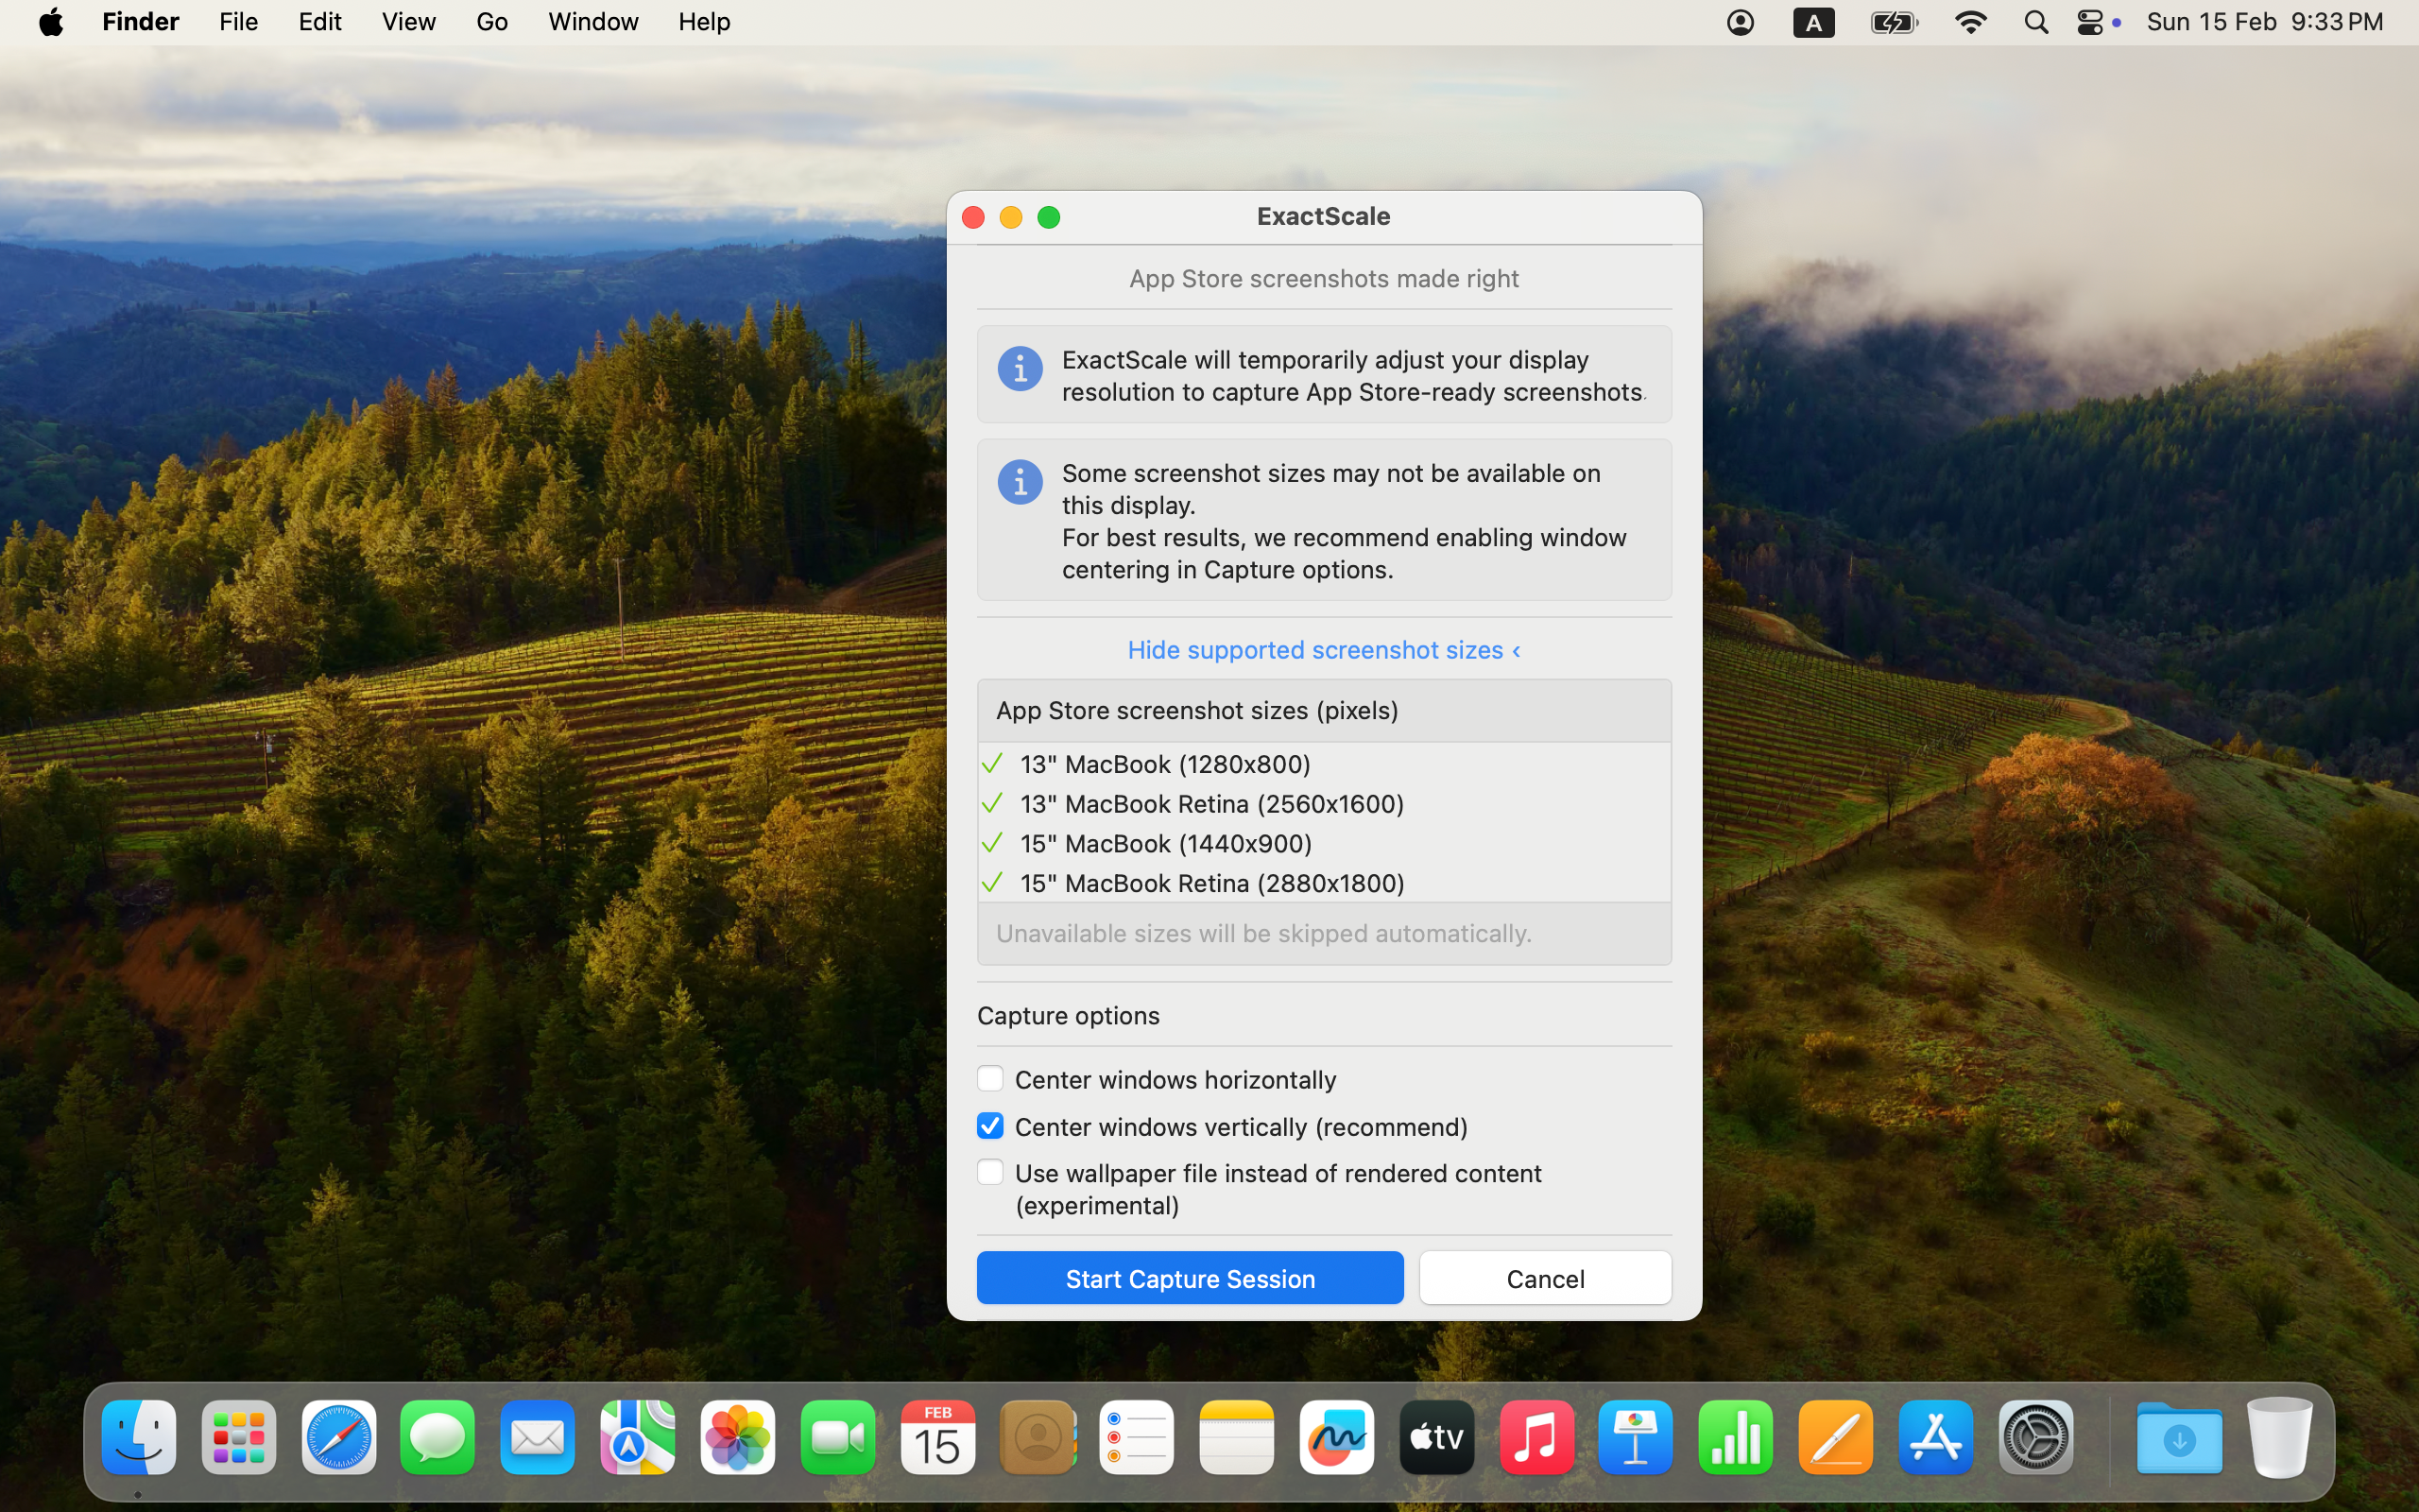Open the Apple menu
The image size is (2419, 1512).
point(51,22)
